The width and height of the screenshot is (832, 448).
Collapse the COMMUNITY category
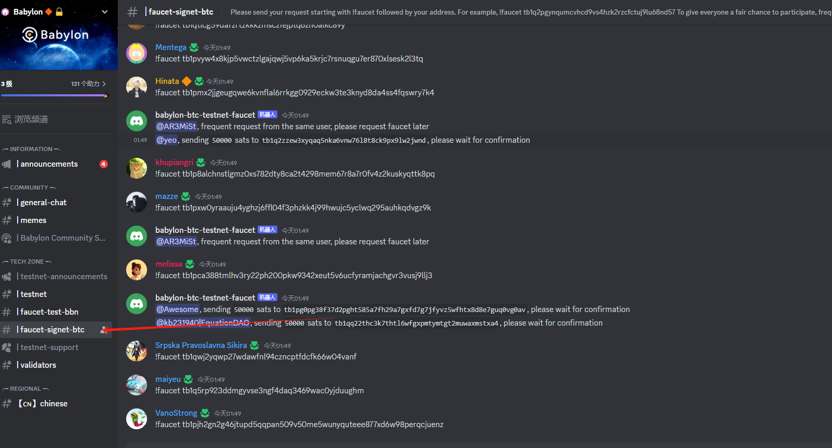29,188
